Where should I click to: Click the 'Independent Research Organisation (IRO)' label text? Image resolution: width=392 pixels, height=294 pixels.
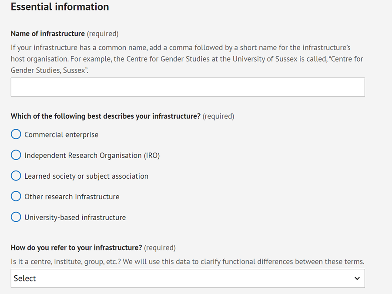[x=92, y=155]
